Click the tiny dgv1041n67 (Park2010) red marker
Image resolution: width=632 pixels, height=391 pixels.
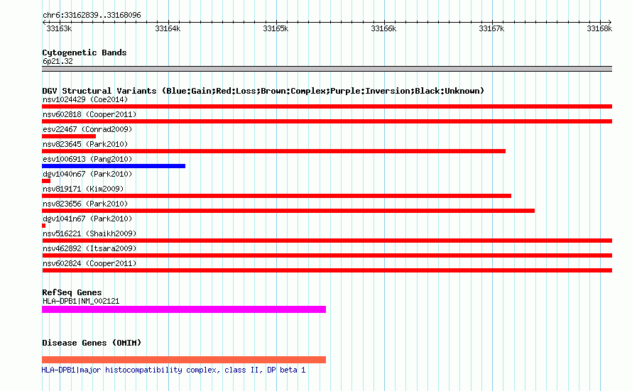(43, 226)
